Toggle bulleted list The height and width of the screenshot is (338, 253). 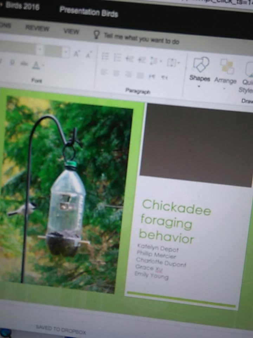click(105, 56)
